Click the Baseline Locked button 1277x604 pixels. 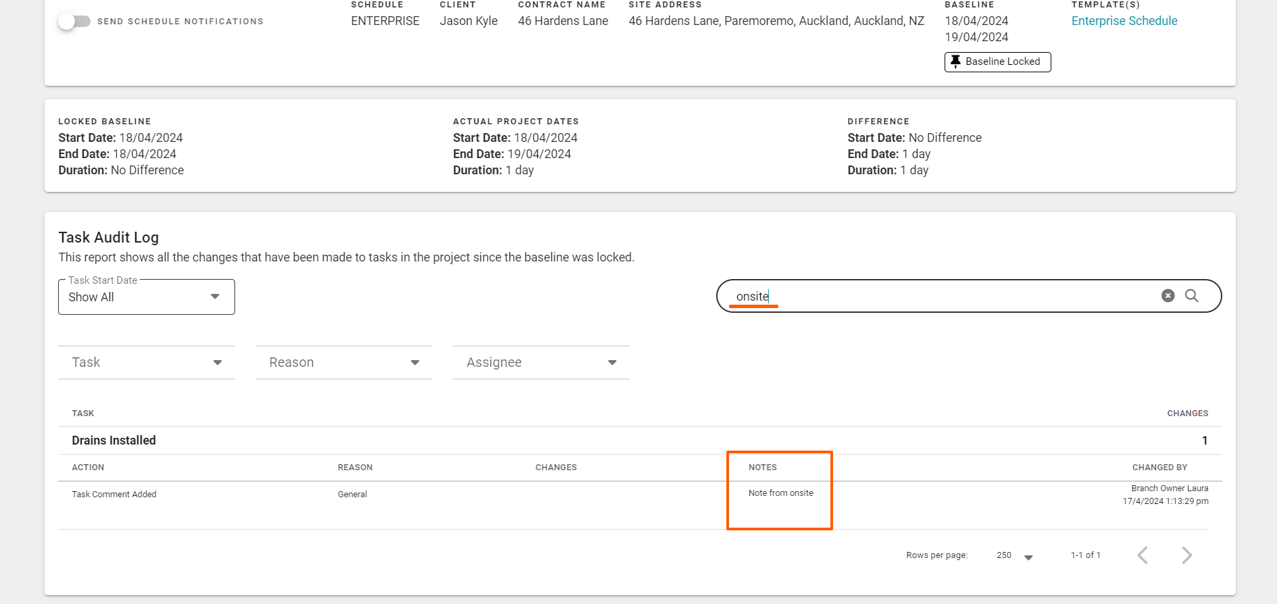pos(997,61)
